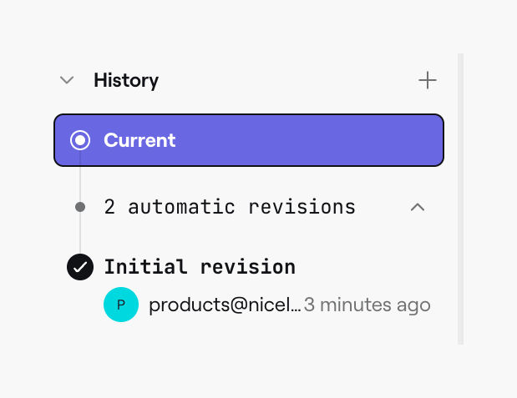Viewport: 517px width, 398px height.
Task: Select the Initial revision title
Action: 200,267
